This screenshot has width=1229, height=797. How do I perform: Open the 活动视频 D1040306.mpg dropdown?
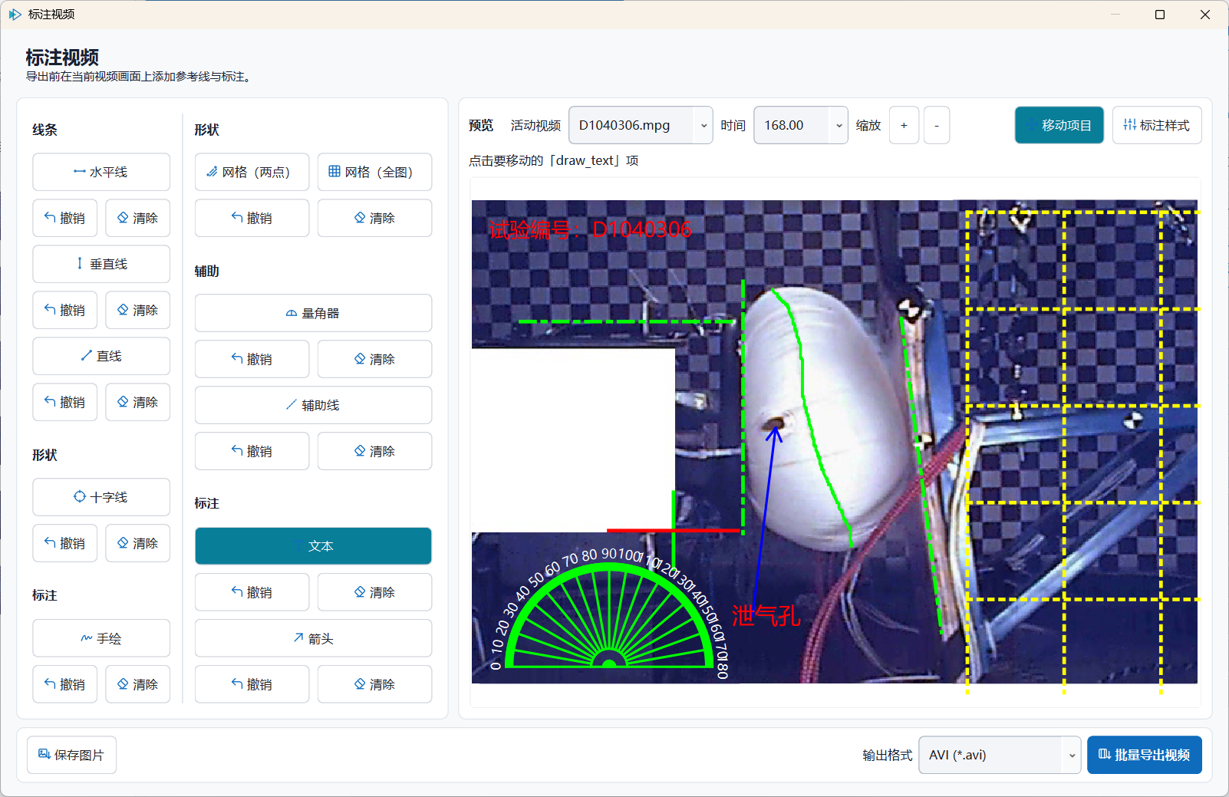[641, 125]
